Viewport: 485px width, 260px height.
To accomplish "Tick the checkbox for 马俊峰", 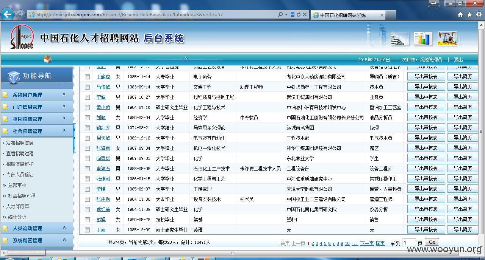I will pos(88,87).
